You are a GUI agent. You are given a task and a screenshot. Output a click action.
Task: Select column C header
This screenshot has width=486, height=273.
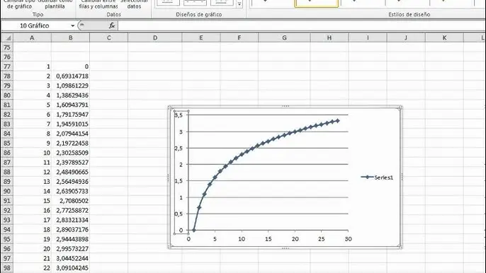(x=109, y=37)
